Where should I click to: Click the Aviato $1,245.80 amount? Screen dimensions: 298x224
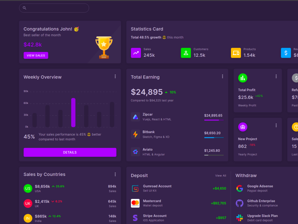pos(212,151)
